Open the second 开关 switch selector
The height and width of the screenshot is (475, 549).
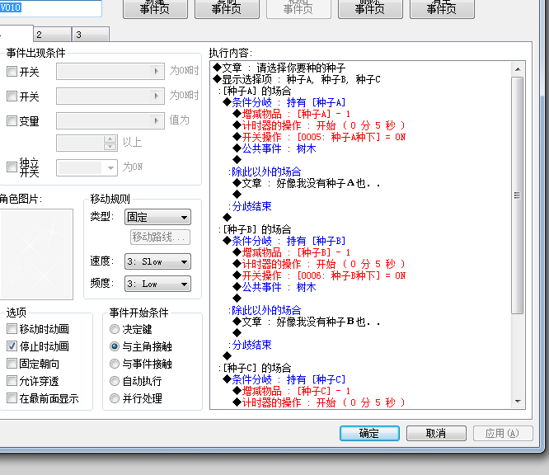click(110, 96)
